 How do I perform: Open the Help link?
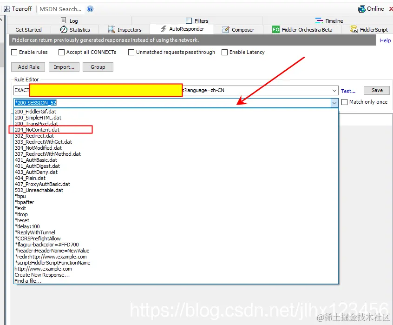pyautogui.click(x=385, y=40)
